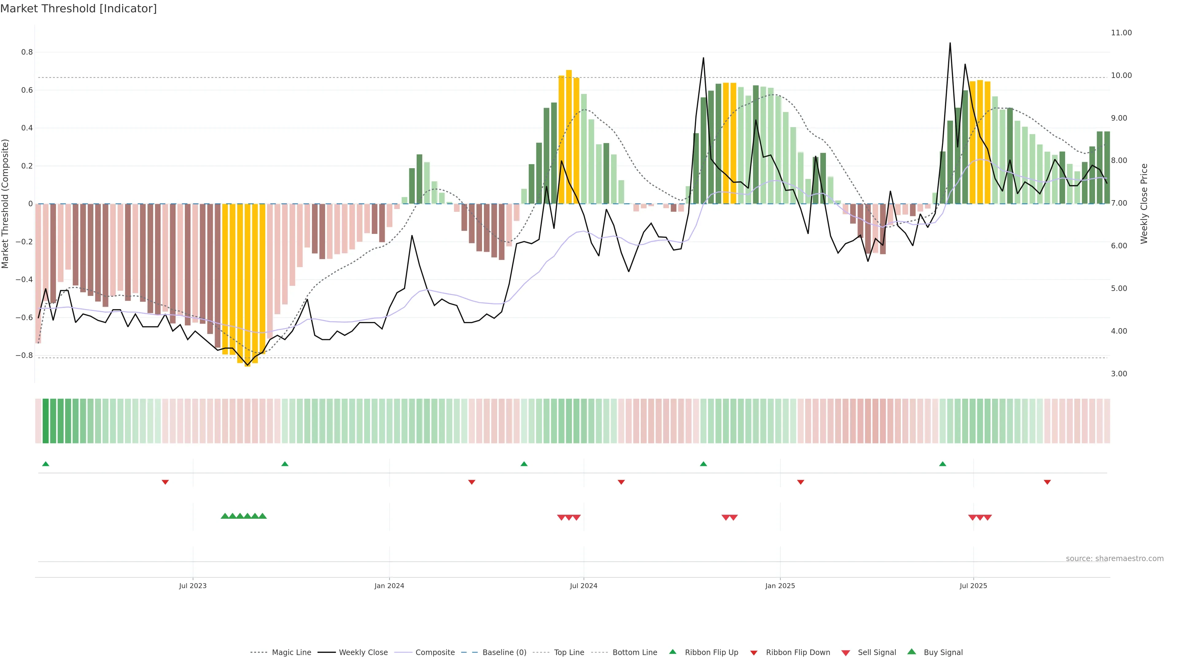1179x663 pixels.
Task: Toggle Bottom Line in the legend
Action: (634, 652)
